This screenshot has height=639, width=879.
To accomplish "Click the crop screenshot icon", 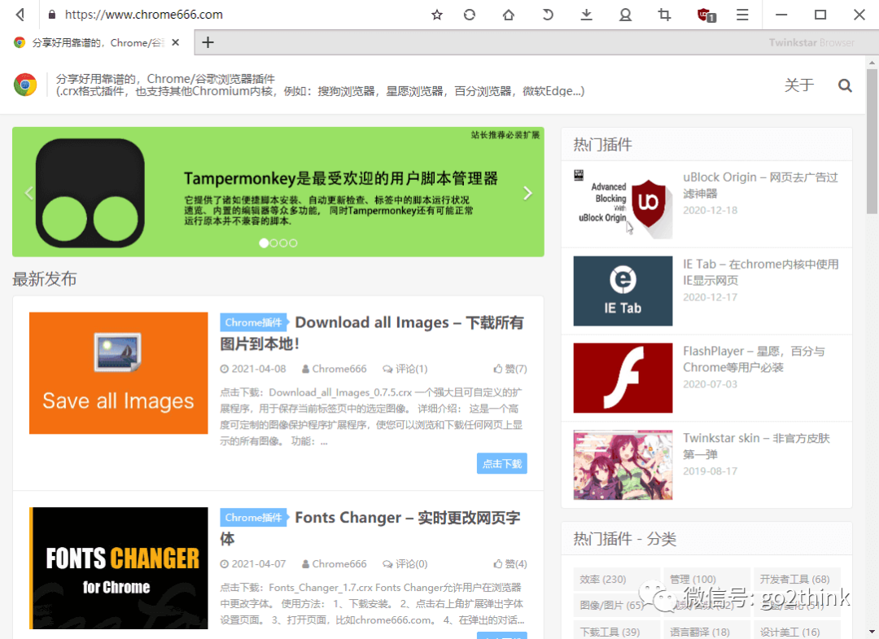I will click(664, 15).
